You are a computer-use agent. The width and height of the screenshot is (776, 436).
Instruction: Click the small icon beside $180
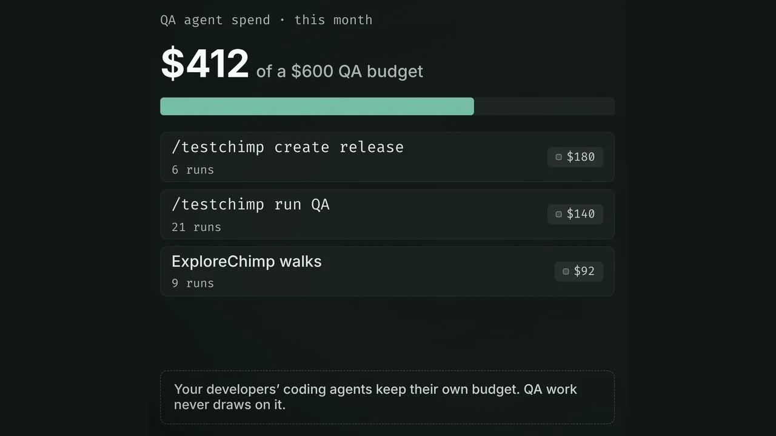559,157
